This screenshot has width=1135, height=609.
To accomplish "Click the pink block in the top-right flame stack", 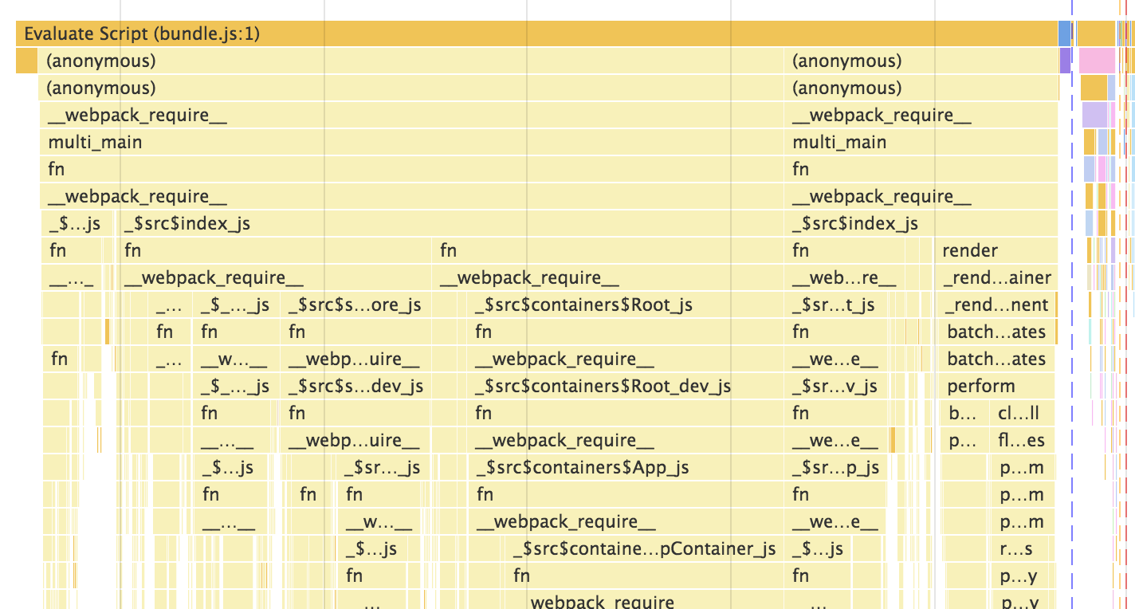I will pos(1096,61).
